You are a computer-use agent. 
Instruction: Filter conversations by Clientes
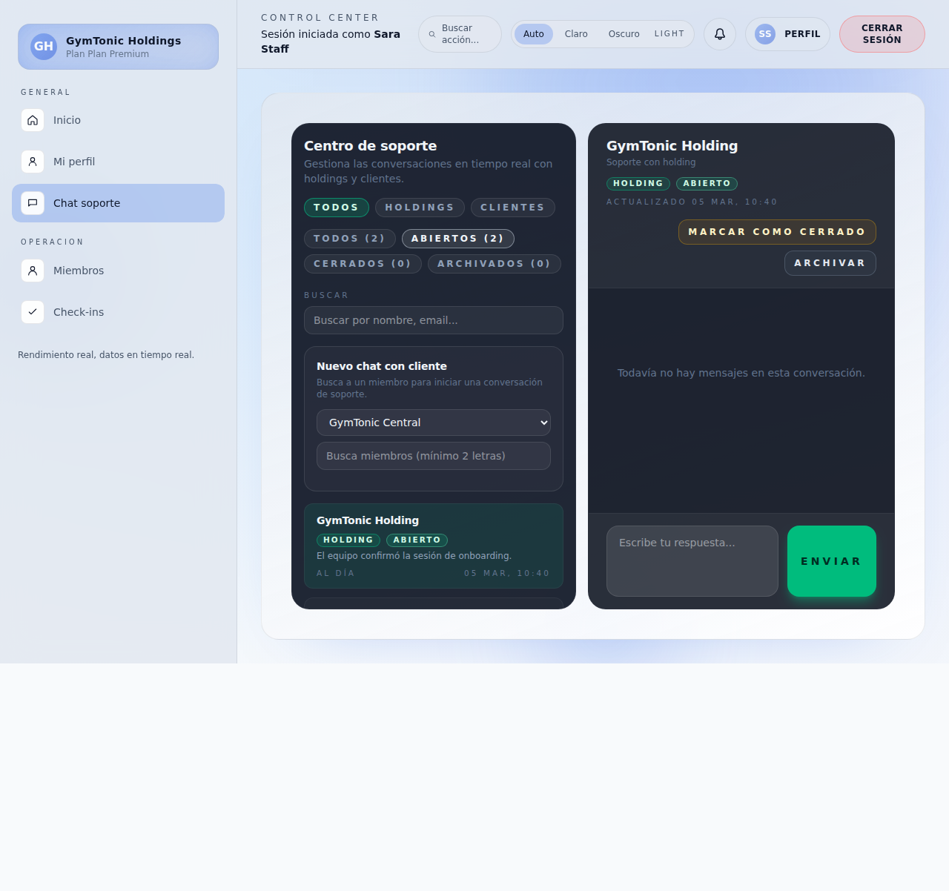click(x=512, y=208)
